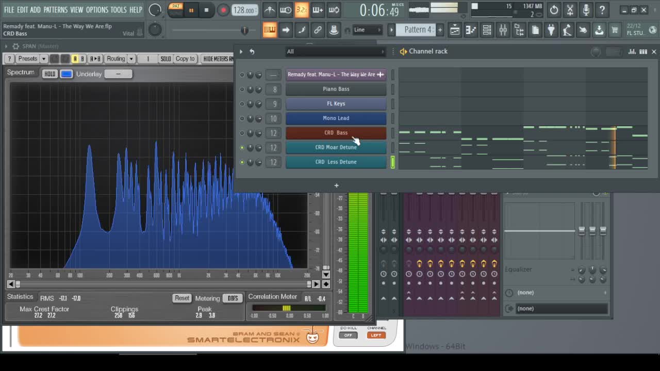The width and height of the screenshot is (660, 371).
Task: Click the scissors audio editor icon
Action: click(x=570, y=10)
